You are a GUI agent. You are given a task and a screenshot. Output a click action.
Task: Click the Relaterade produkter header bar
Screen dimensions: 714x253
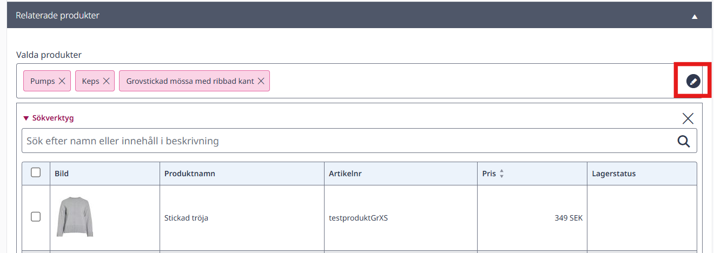(357, 16)
